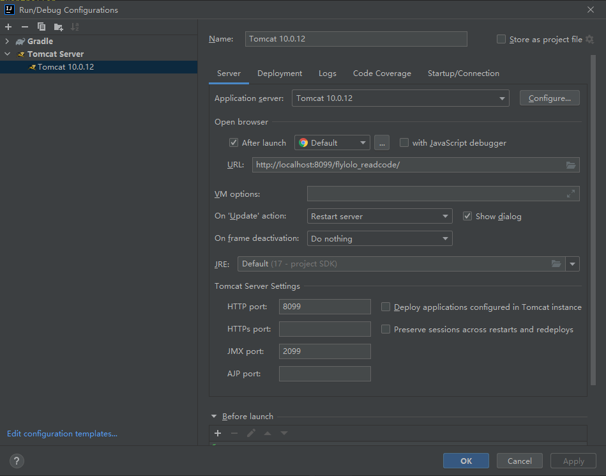The width and height of the screenshot is (606, 476).
Task: Click the Configure... button
Action: tap(550, 98)
